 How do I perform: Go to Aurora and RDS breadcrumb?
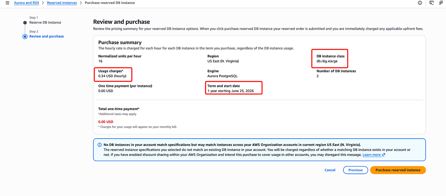[26, 3]
